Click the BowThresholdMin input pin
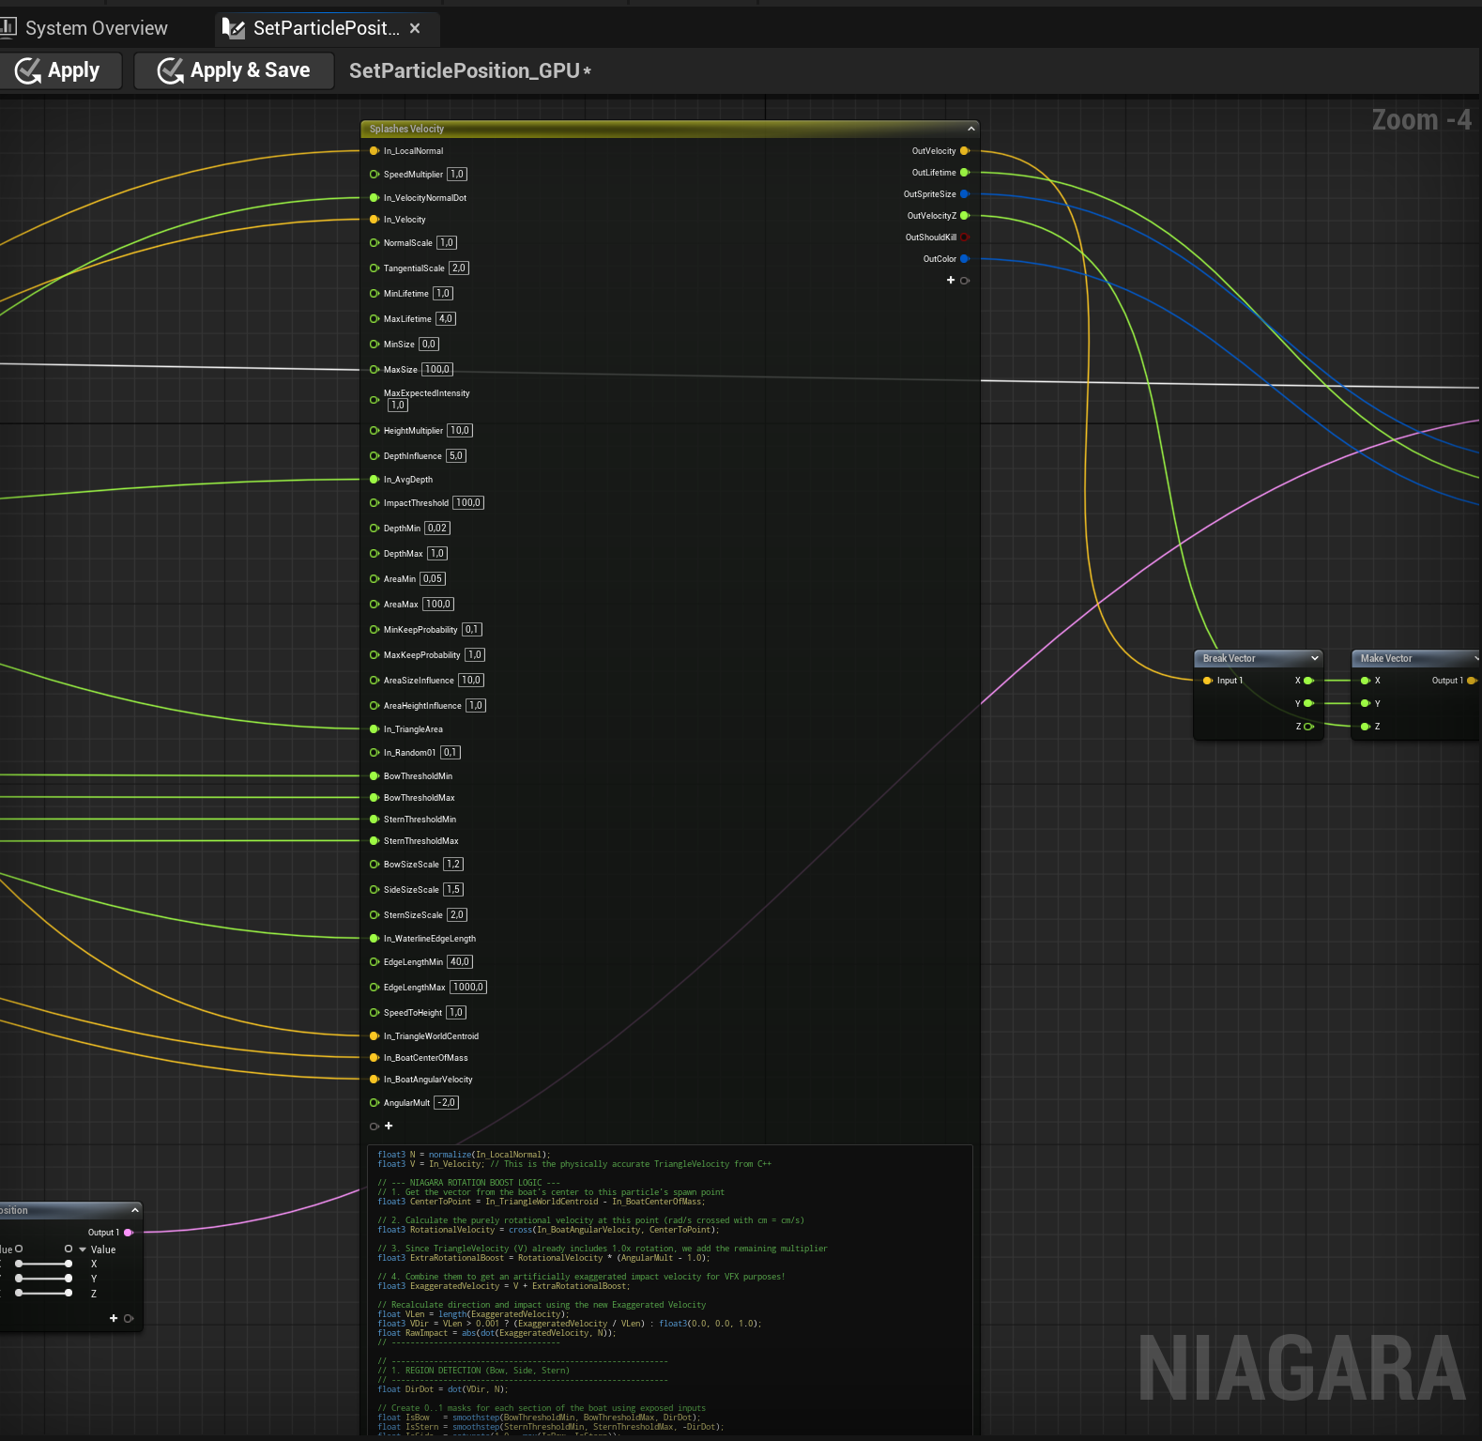 (x=374, y=776)
